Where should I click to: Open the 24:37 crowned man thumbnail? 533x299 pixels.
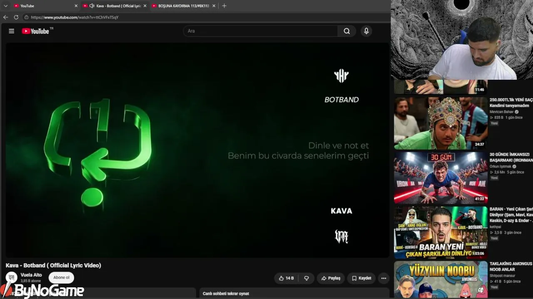pos(441,123)
